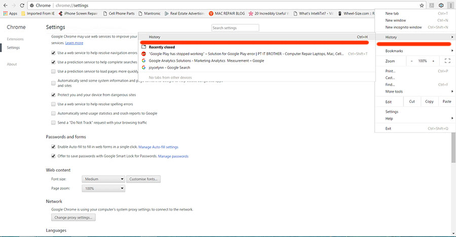Click the Paste button in Edit row
Image resolution: width=456 pixels, height=237 pixels.
click(x=447, y=101)
